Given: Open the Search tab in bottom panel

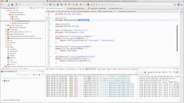Looking at the screenshot, I should [81, 69].
